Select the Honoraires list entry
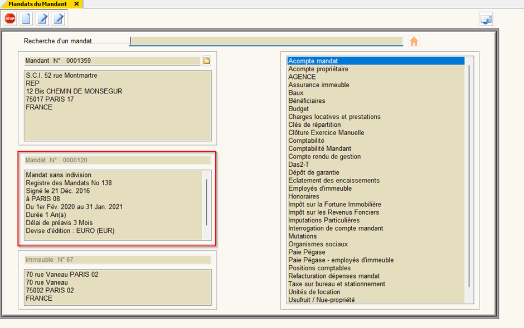Image resolution: width=524 pixels, height=328 pixels. point(304,196)
